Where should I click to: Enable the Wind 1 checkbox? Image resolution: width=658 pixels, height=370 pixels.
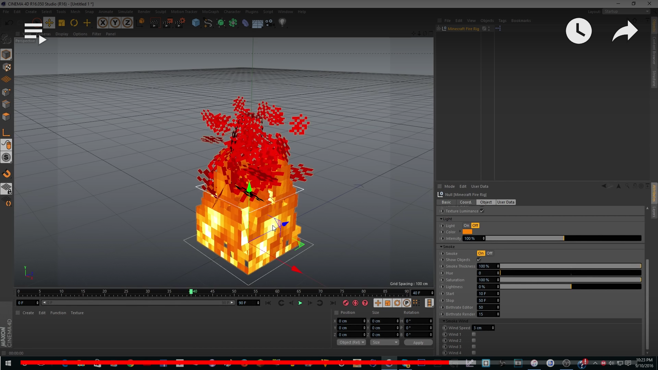(474, 334)
